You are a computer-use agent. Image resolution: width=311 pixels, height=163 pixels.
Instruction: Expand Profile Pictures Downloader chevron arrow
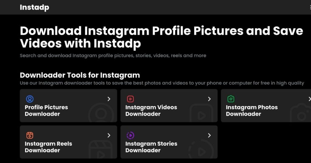(109, 99)
